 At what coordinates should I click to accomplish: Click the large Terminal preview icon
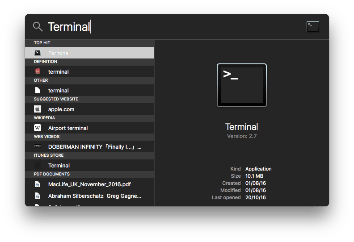tap(241, 85)
